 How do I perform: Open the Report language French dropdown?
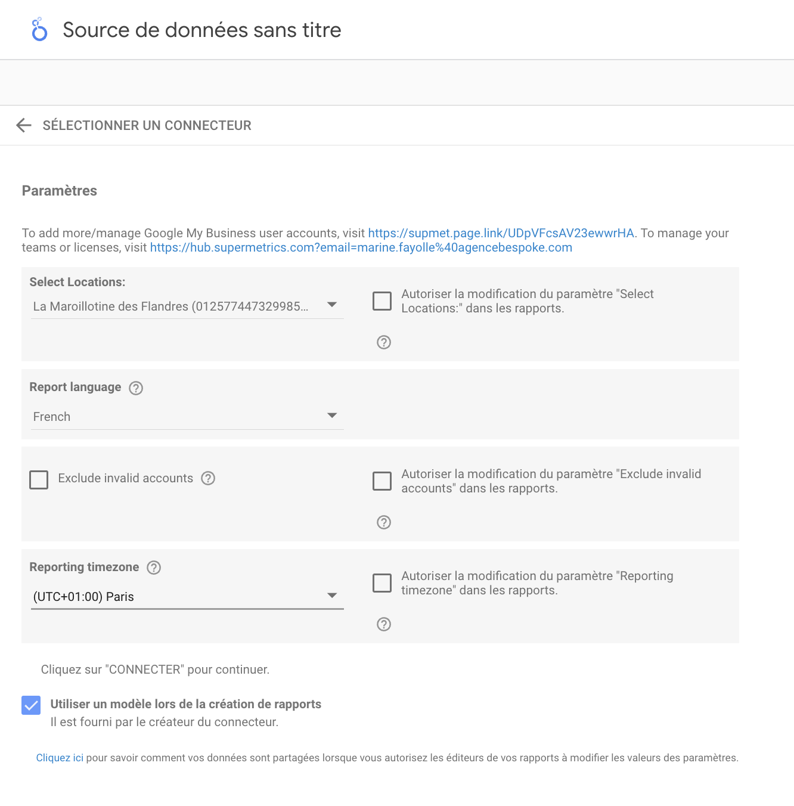pyautogui.click(x=187, y=417)
